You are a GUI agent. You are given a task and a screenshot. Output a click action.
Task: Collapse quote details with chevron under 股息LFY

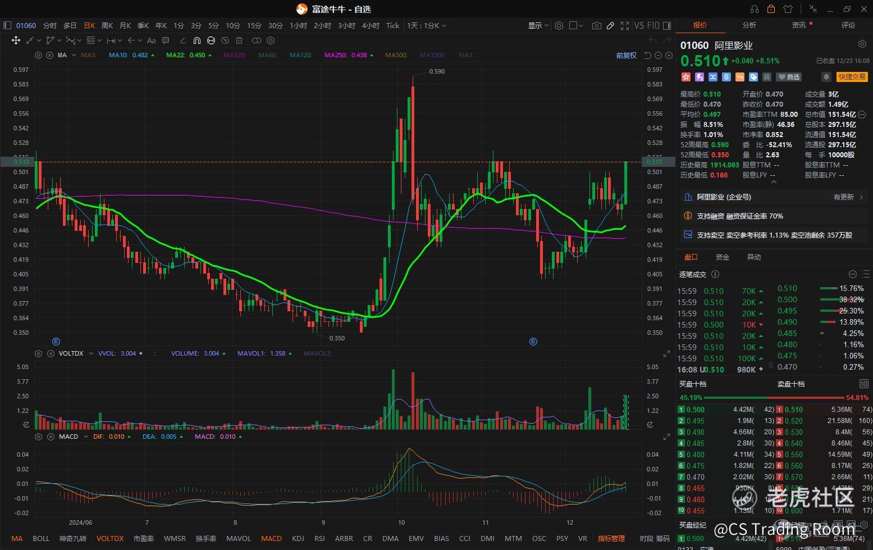773,182
